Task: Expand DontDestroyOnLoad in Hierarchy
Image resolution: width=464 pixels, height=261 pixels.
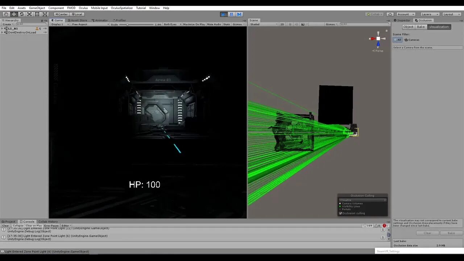Action: pyautogui.click(x=2, y=32)
